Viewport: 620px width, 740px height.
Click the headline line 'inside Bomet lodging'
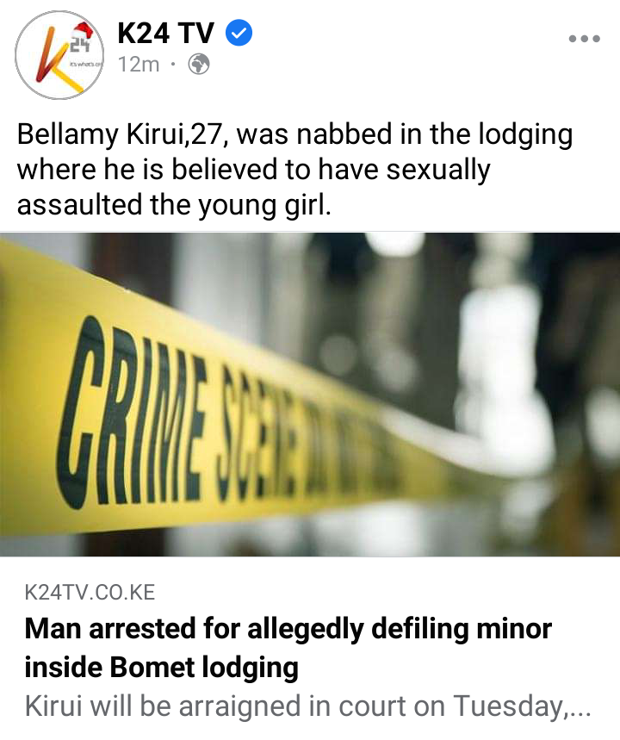click(161, 668)
